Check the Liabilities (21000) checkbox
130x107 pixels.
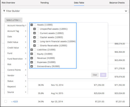35,50
